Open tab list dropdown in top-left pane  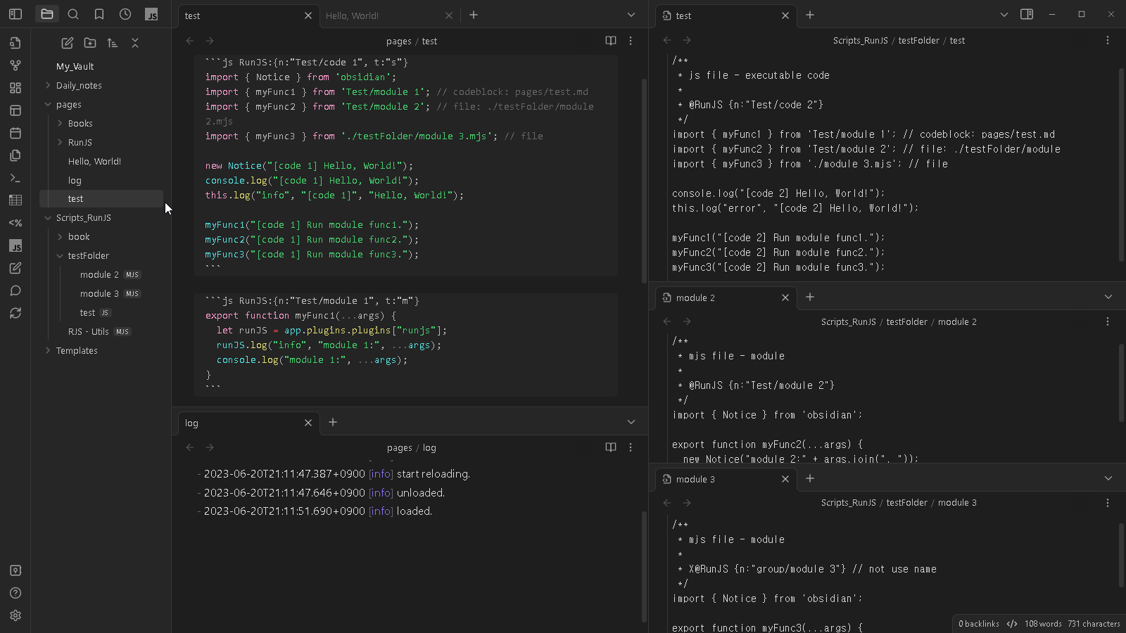pos(631,15)
